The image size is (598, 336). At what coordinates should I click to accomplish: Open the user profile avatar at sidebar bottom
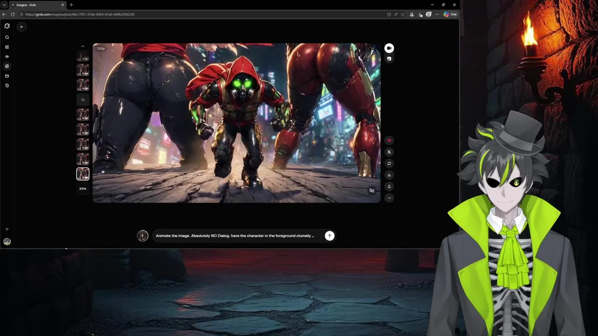click(7, 241)
